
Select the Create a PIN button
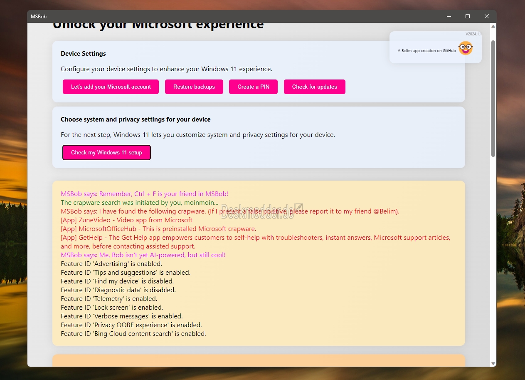pos(253,87)
